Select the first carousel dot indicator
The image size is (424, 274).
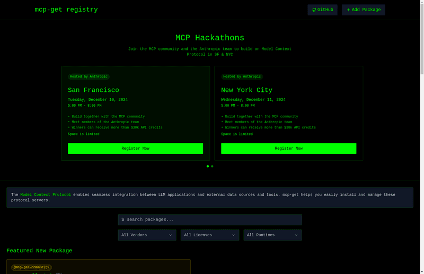tap(208, 166)
